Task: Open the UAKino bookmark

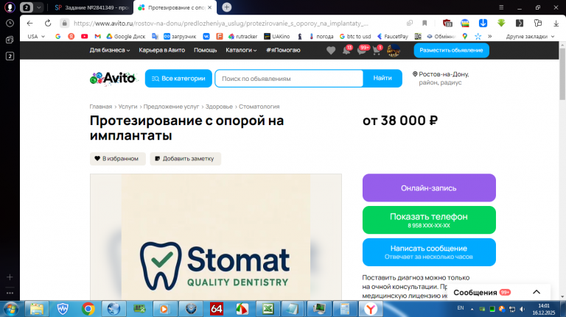Action: [x=277, y=36]
